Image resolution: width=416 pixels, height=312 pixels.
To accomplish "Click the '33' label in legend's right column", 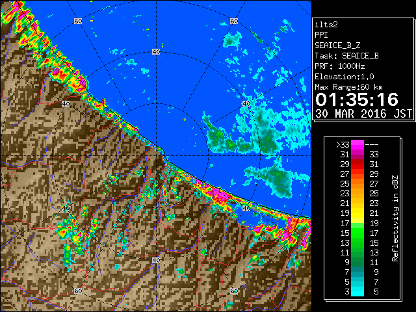I will coord(374,155).
